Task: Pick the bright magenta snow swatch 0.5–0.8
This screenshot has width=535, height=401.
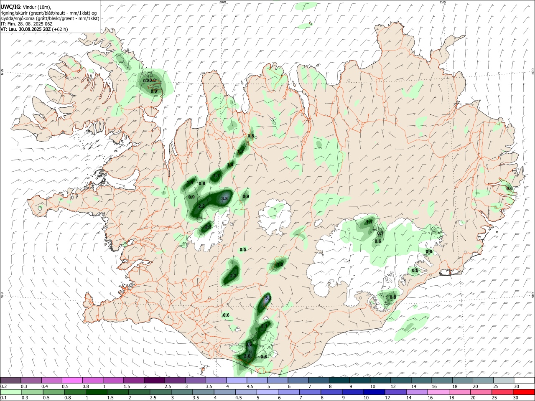Action: coord(72,380)
